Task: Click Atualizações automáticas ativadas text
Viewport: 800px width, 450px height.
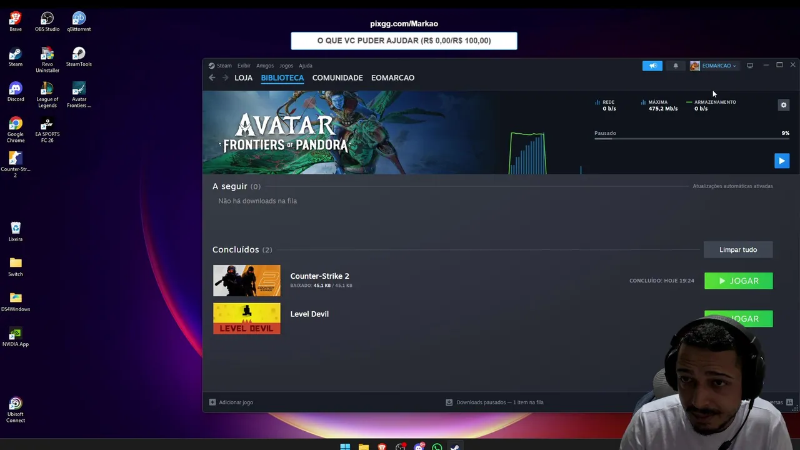Action: coord(732,186)
